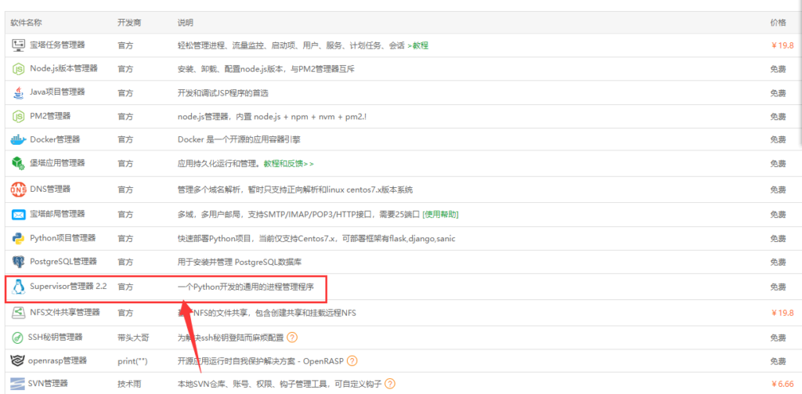
Task: Click ¥19.8 price of NFS文件共享管理器
Action: (x=782, y=313)
